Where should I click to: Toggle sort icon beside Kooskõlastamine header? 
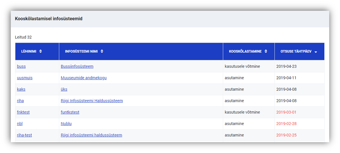266,52
